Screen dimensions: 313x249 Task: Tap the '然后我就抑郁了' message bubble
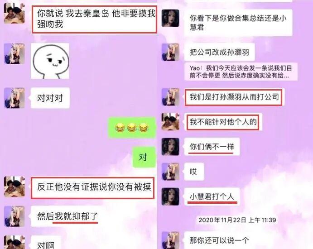[x=67, y=216]
